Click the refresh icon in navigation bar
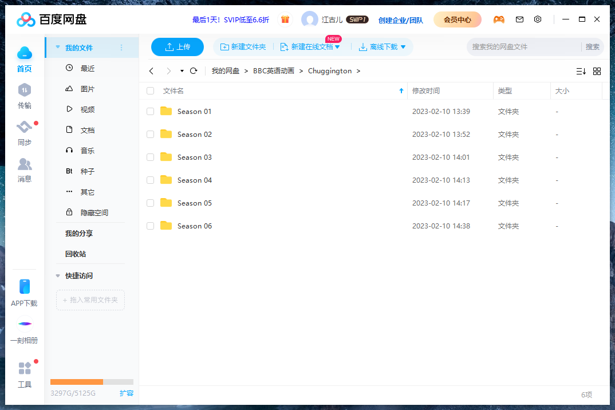615x410 pixels. click(194, 70)
